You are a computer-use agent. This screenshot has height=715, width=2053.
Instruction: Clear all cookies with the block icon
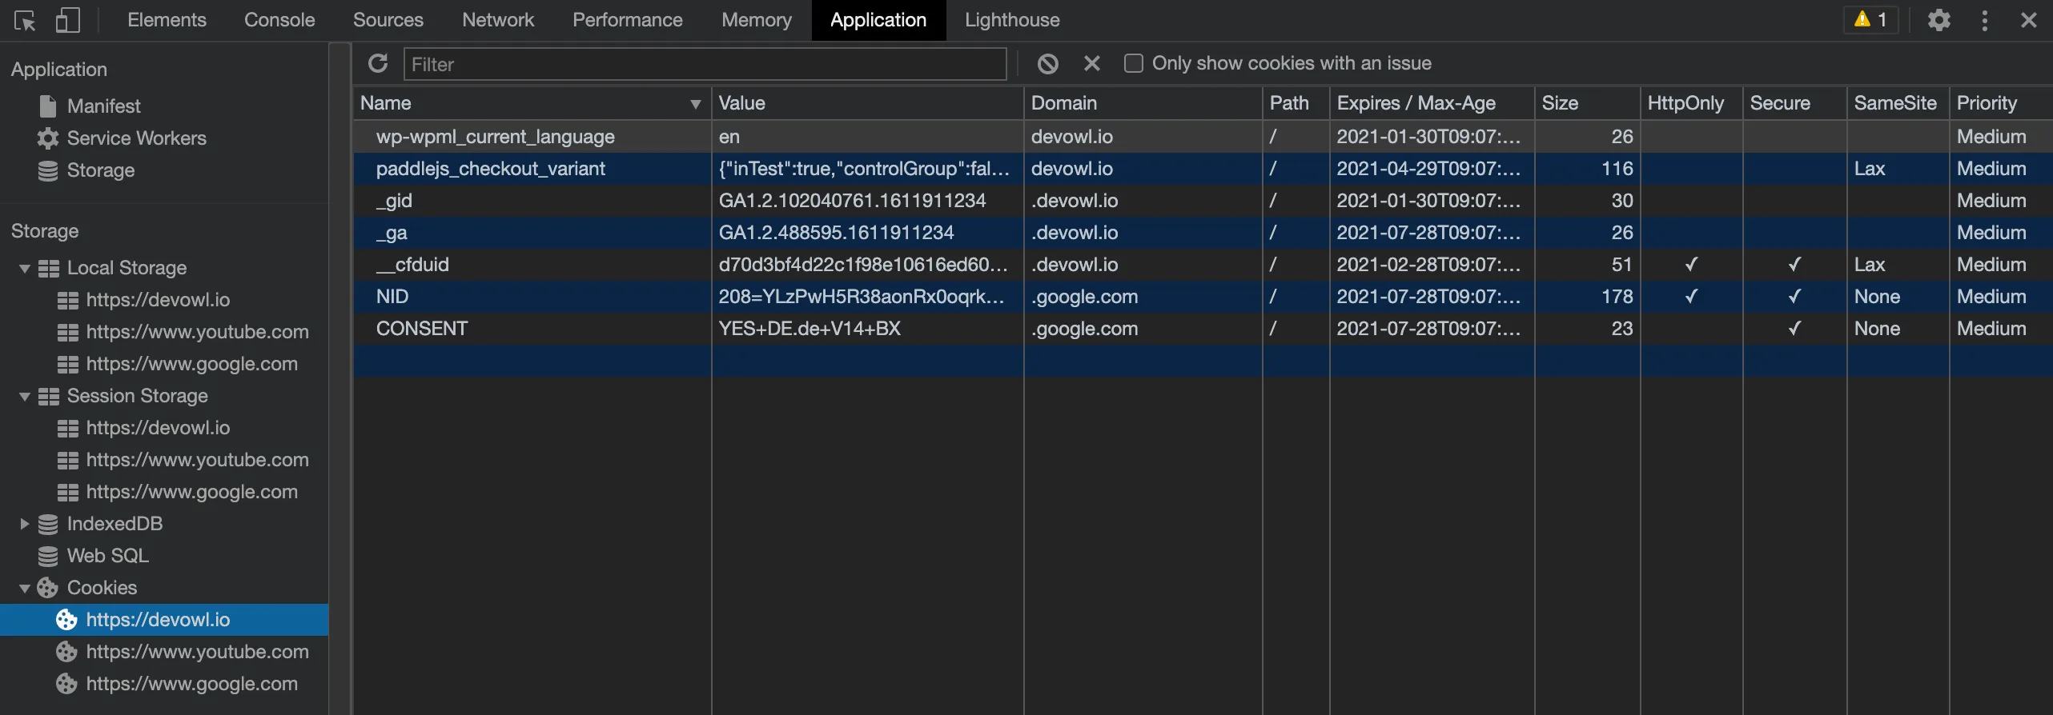point(1047,64)
